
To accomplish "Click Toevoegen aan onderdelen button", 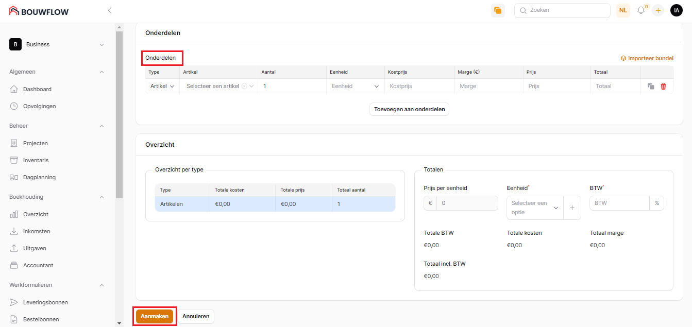I will (x=409, y=109).
